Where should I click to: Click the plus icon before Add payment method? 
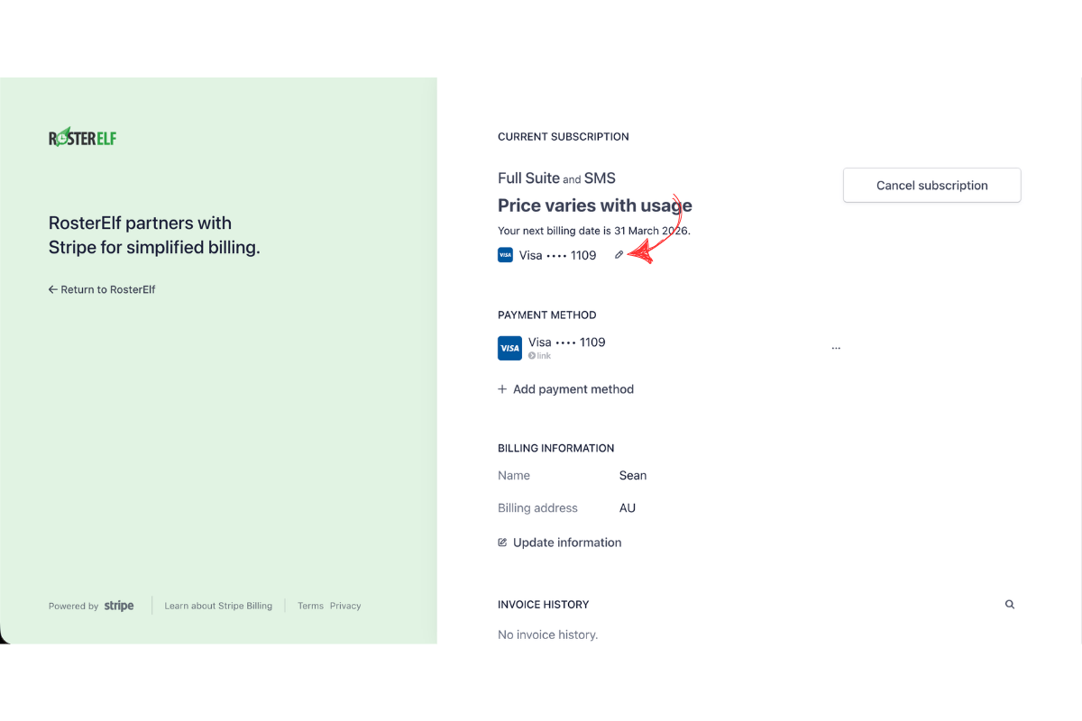click(501, 388)
